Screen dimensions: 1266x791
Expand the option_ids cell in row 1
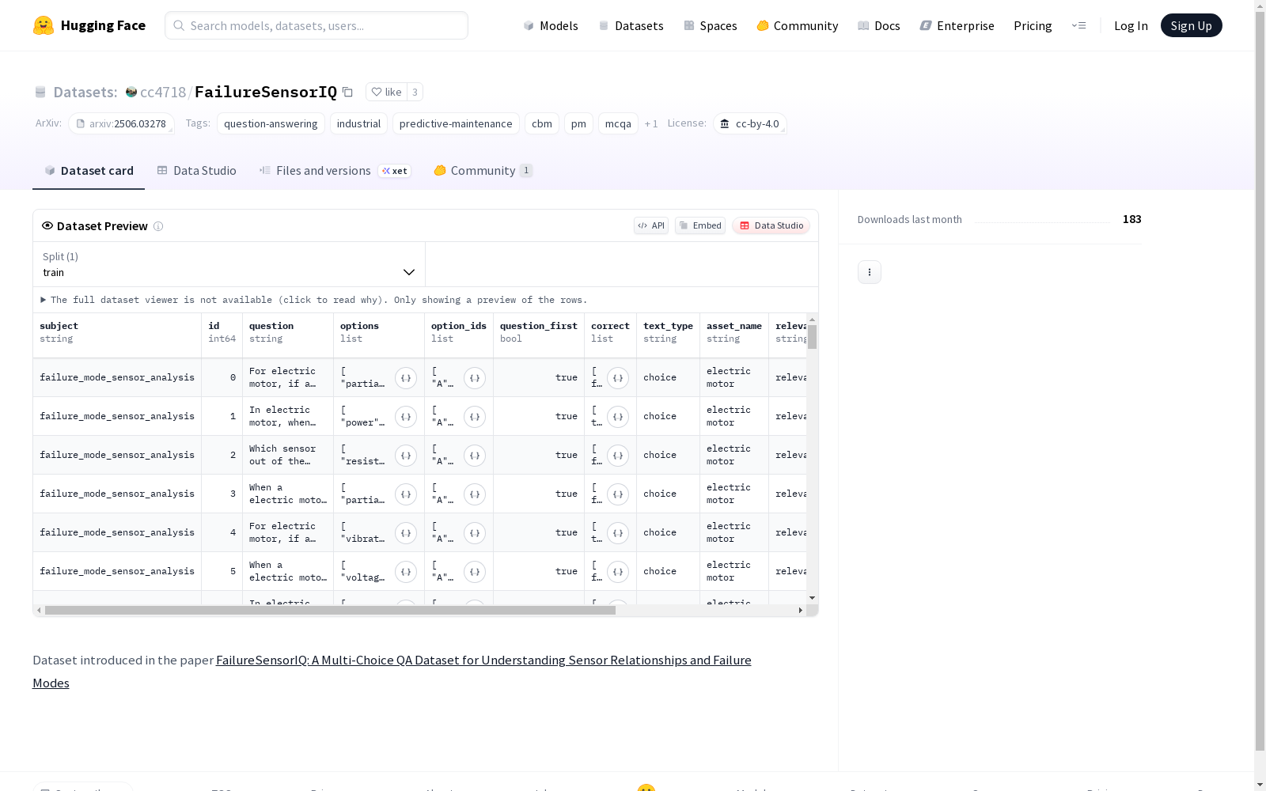click(x=475, y=417)
